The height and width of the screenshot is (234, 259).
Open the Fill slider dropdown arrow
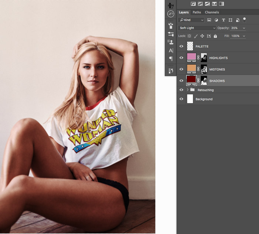[244, 36]
